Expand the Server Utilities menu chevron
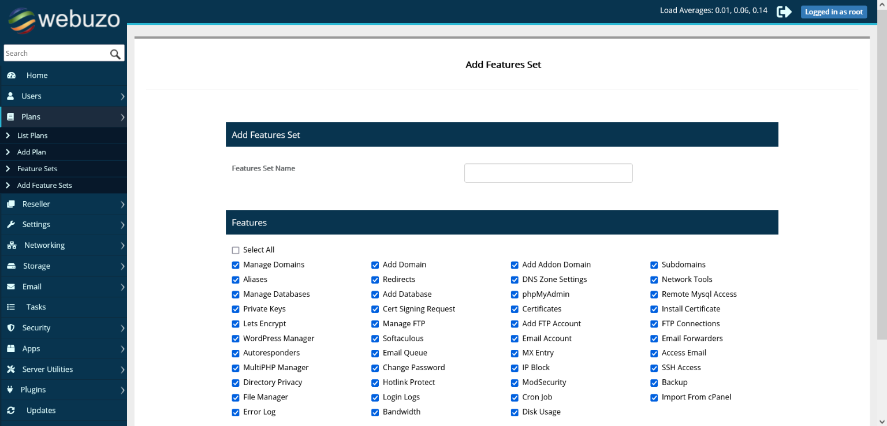 point(122,370)
